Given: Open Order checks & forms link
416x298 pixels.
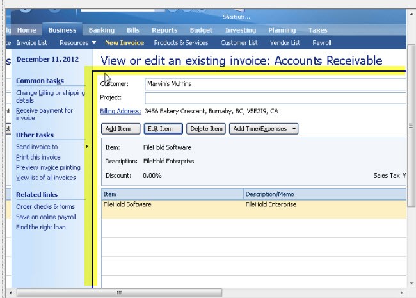Looking at the screenshot, I should (x=45, y=206).
